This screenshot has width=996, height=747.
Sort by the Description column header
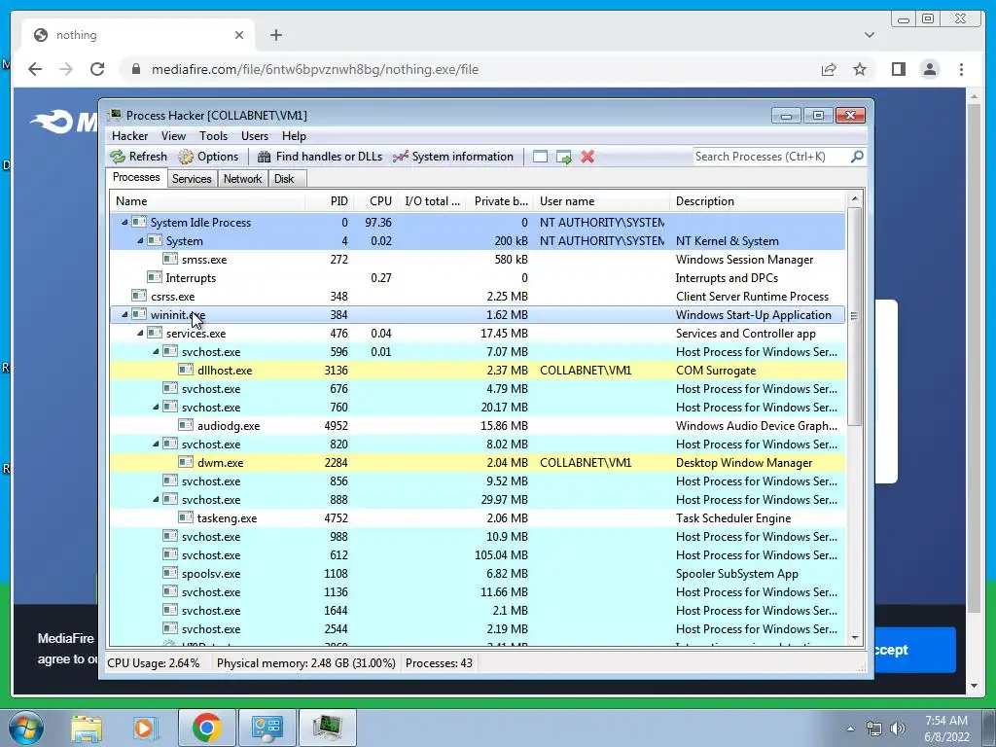pyautogui.click(x=757, y=201)
